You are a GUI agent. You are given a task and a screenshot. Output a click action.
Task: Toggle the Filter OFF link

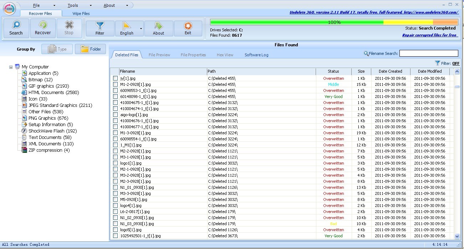(455, 63)
